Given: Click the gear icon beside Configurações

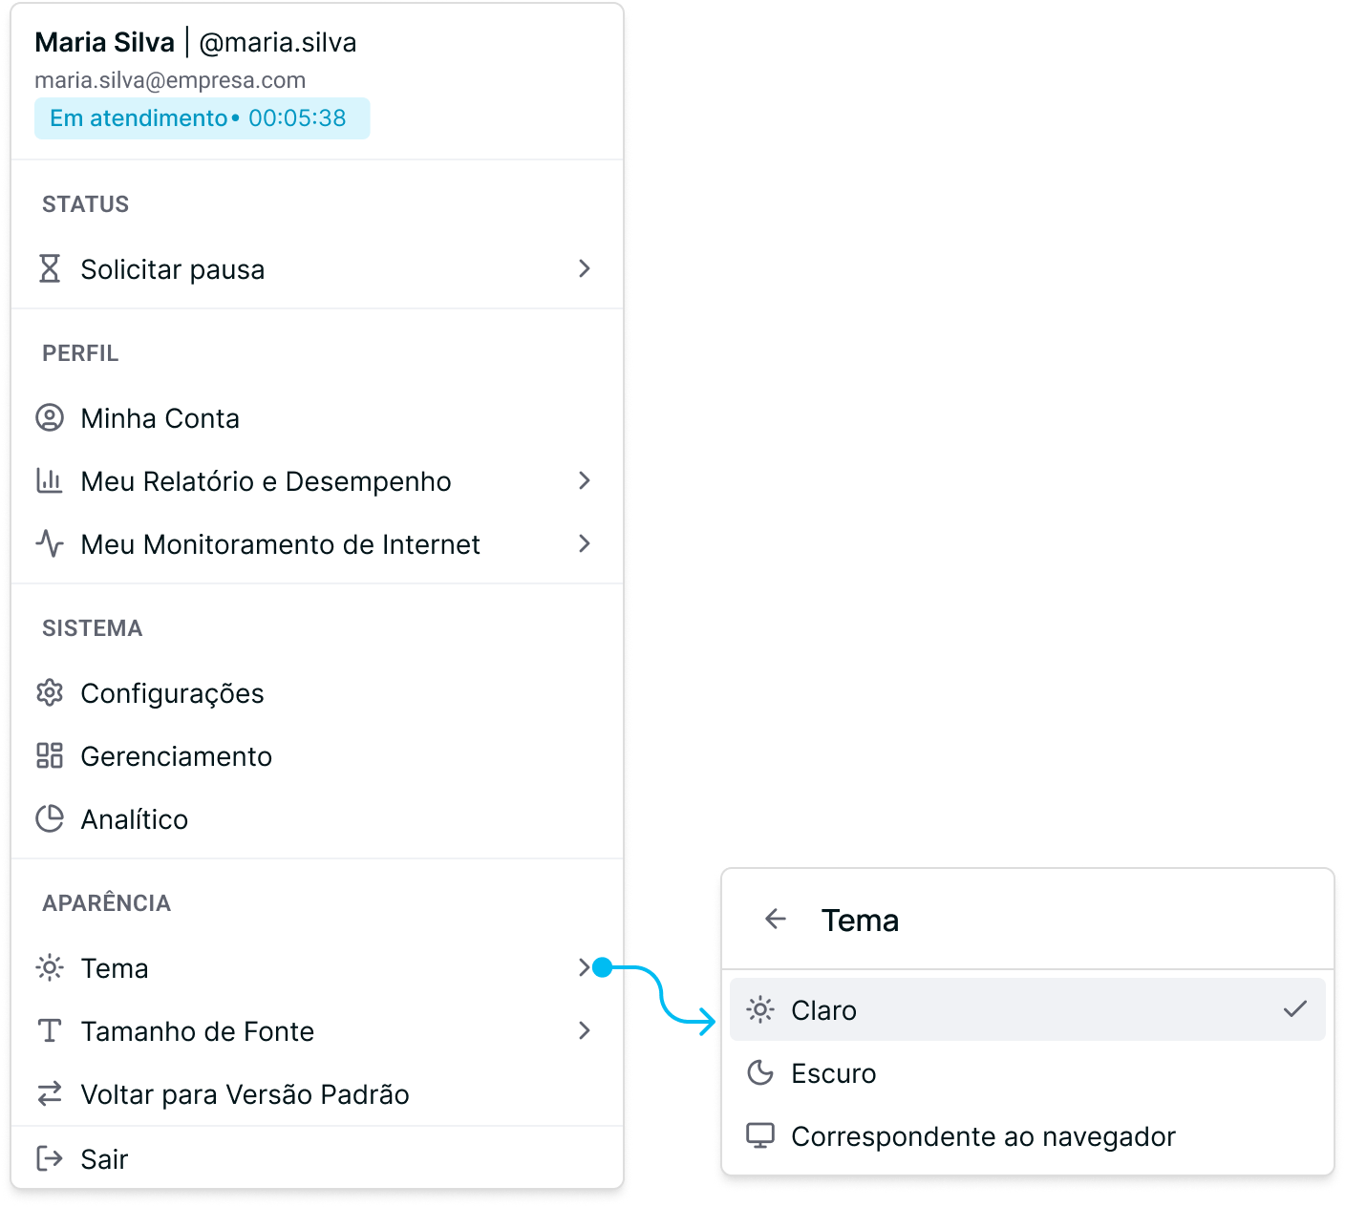Looking at the screenshot, I should coord(50,692).
